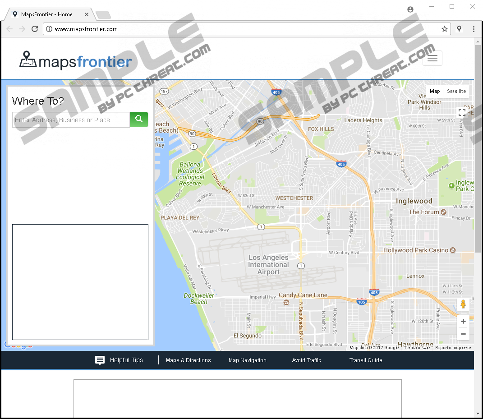The height and width of the screenshot is (419, 483).
Task: Click the mapsfrontier logo
Action: click(x=76, y=60)
